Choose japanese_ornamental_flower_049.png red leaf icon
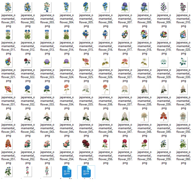 (164, 117)
